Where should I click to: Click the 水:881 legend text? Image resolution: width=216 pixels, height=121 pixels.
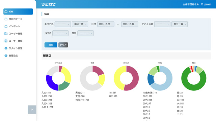click(180, 104)
